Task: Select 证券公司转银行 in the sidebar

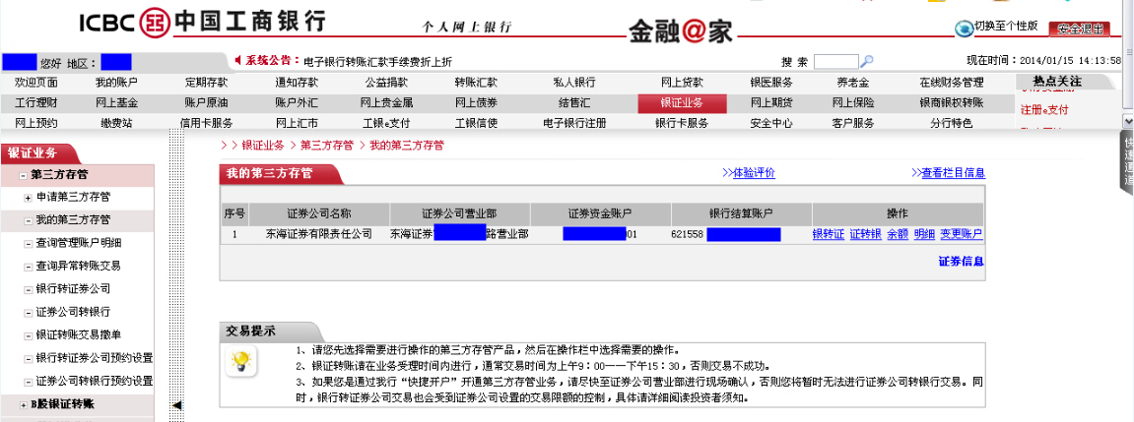Action: [x=73, y=312]
